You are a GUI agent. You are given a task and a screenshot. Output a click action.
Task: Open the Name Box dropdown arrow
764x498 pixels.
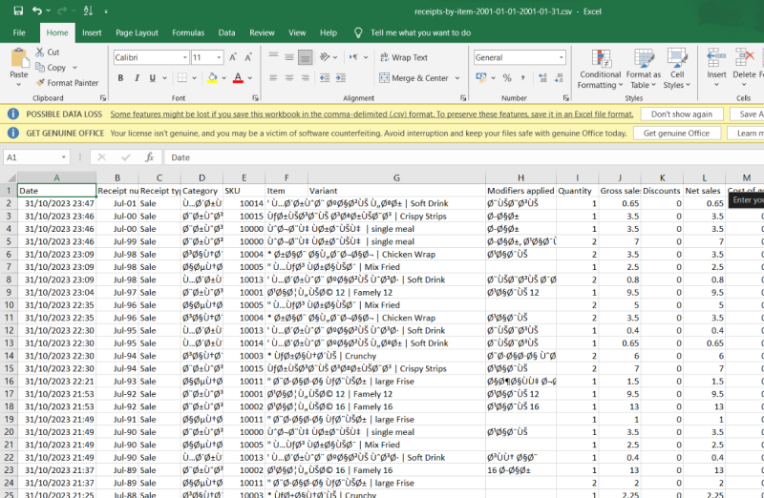63,157
